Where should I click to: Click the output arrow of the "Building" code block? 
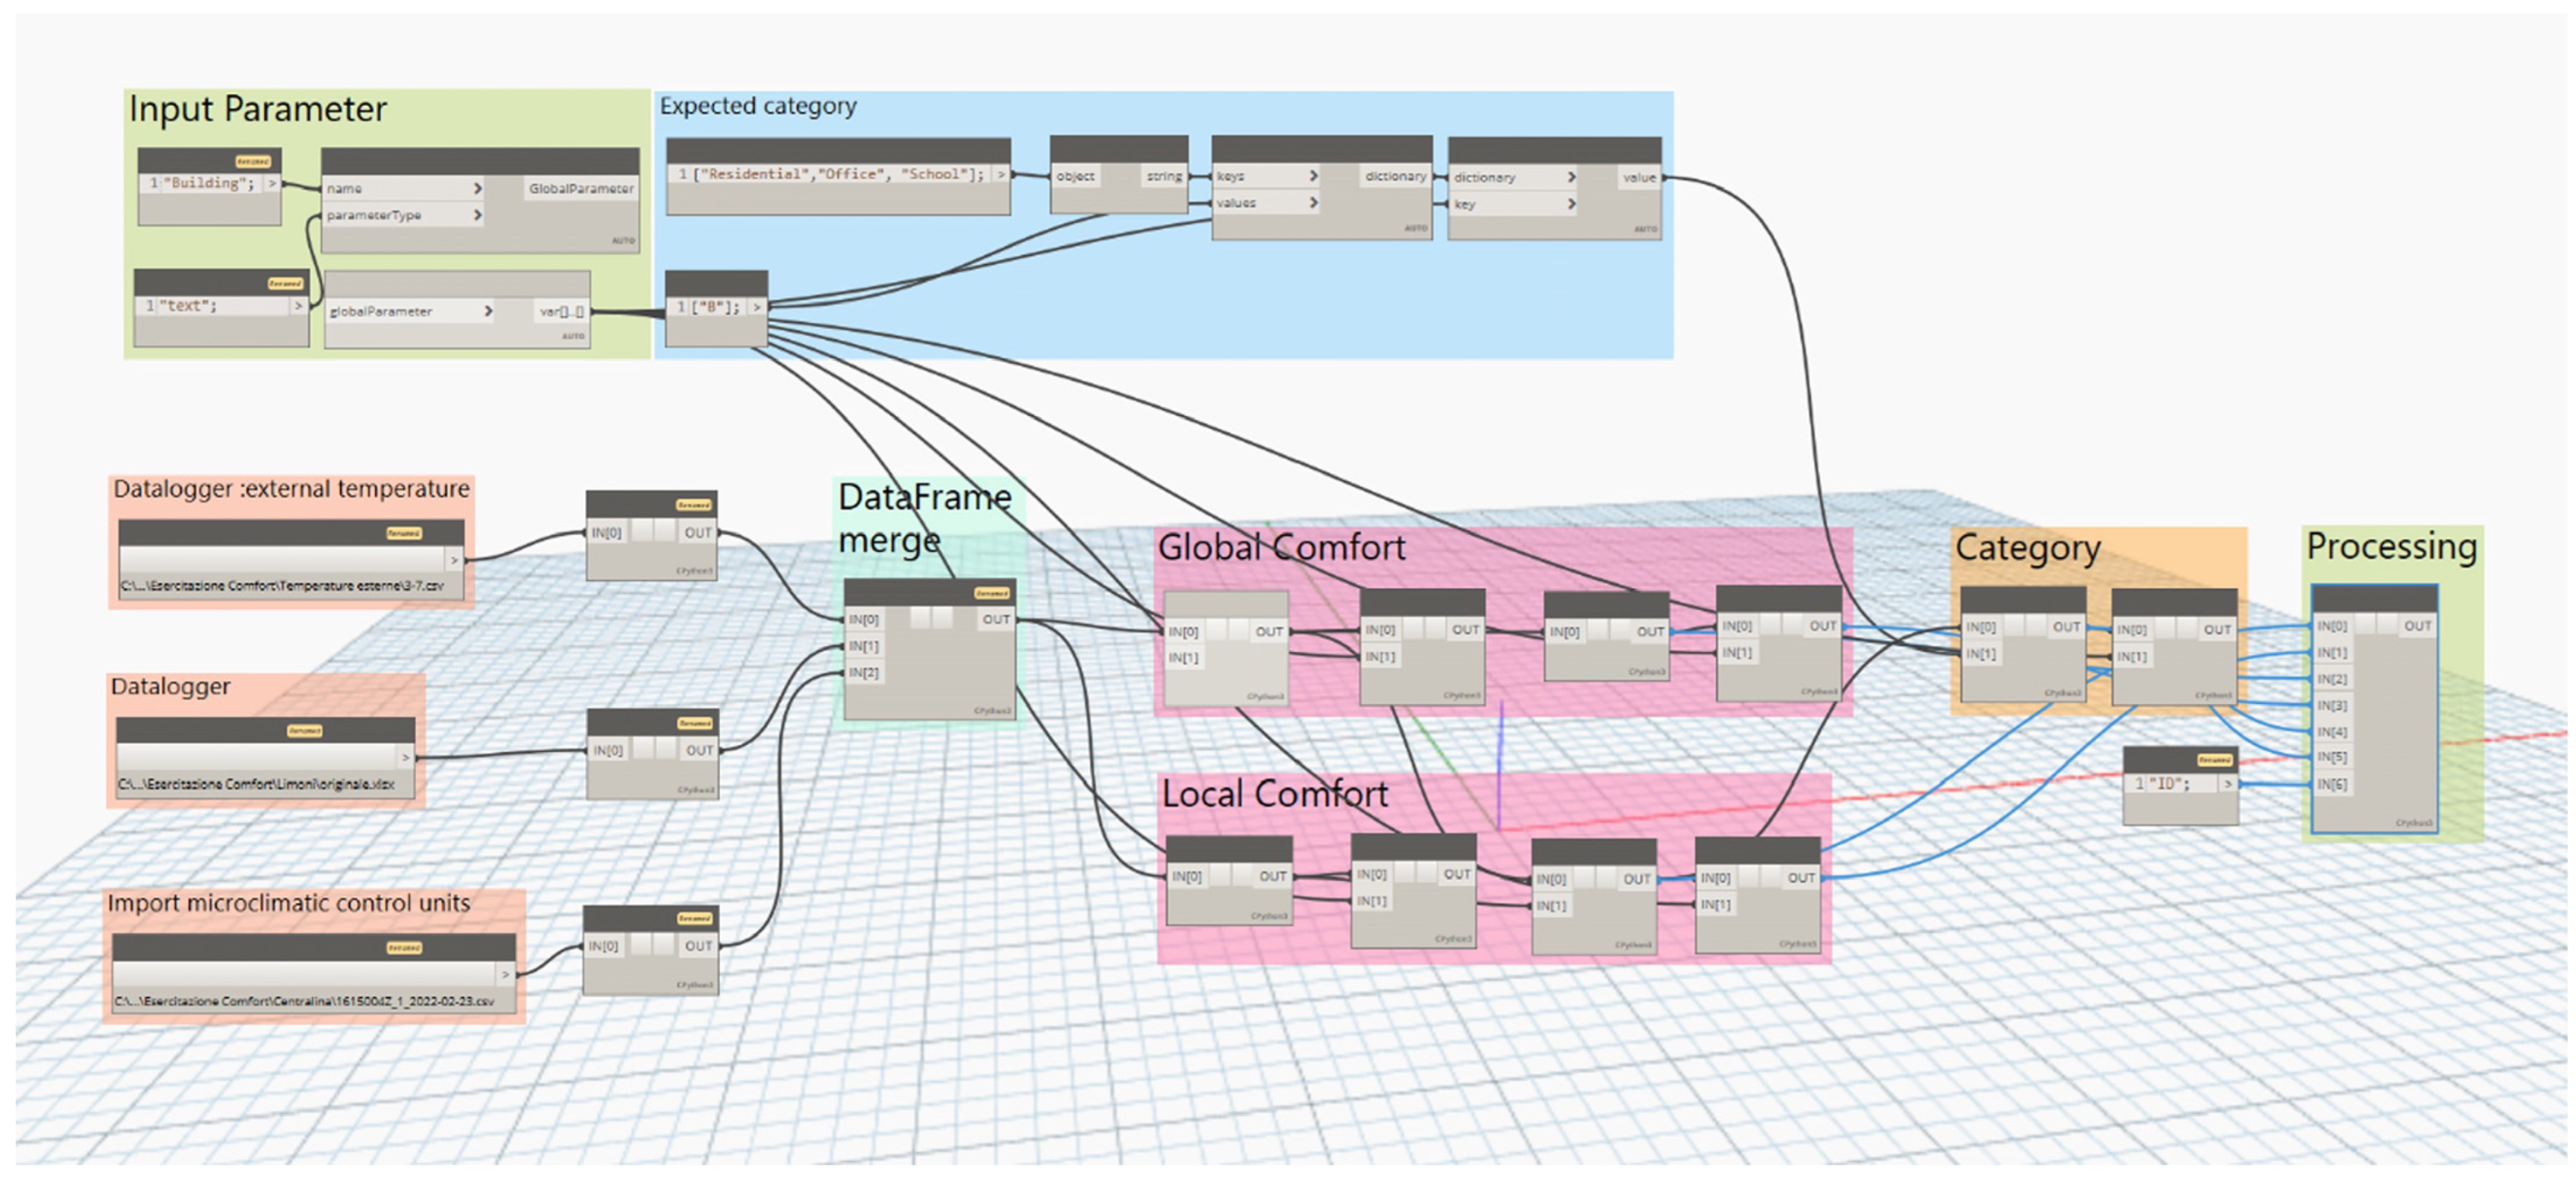(272, 183)
